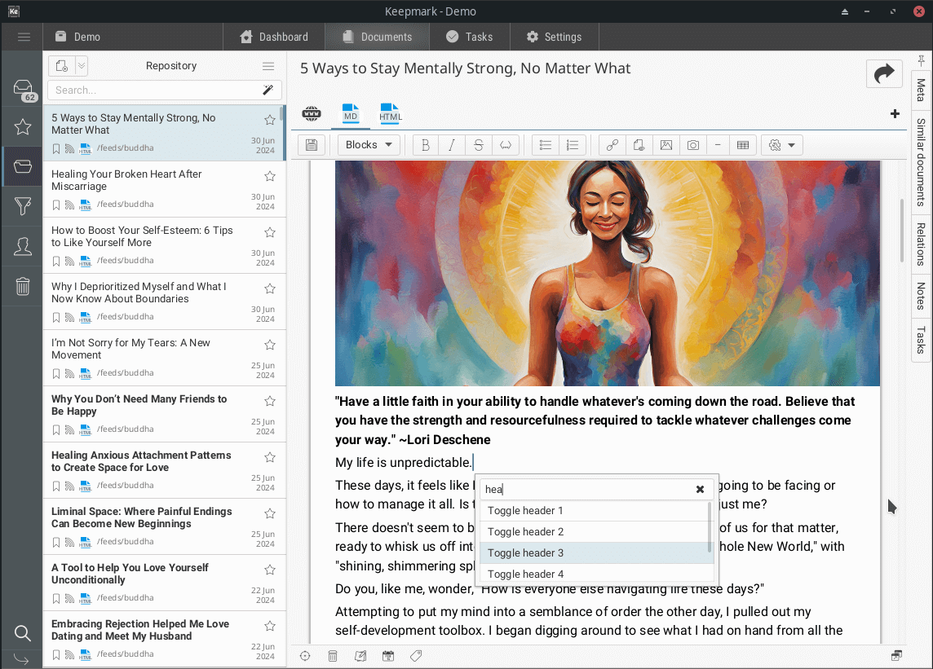Open the editor tools gear dropdown
This screenshot has height=669, width=933.
(x=781, y=145)
